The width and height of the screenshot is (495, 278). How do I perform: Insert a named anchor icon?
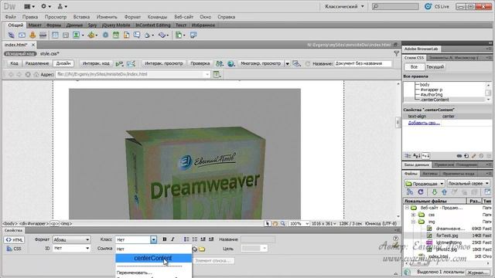point(32,35)
